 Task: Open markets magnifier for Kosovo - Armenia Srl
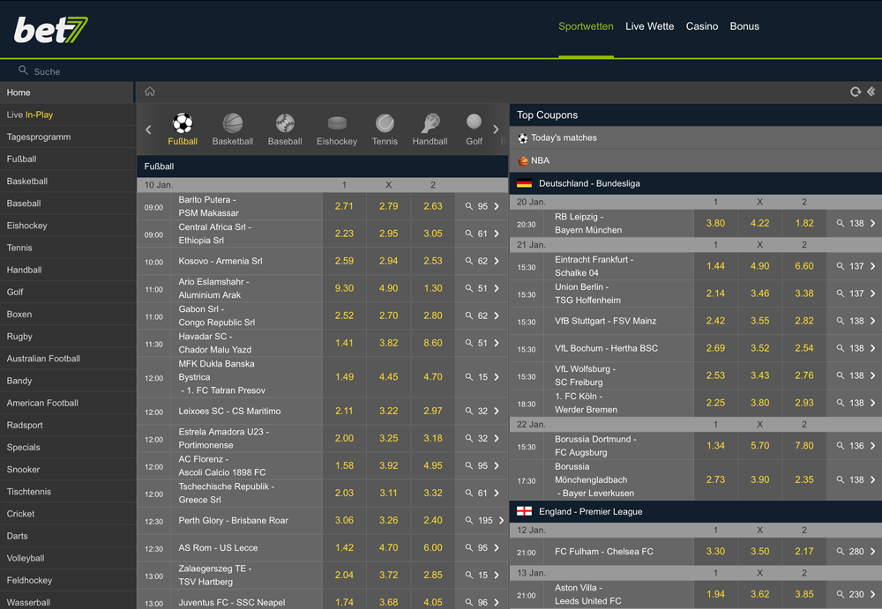pos(468,261)
